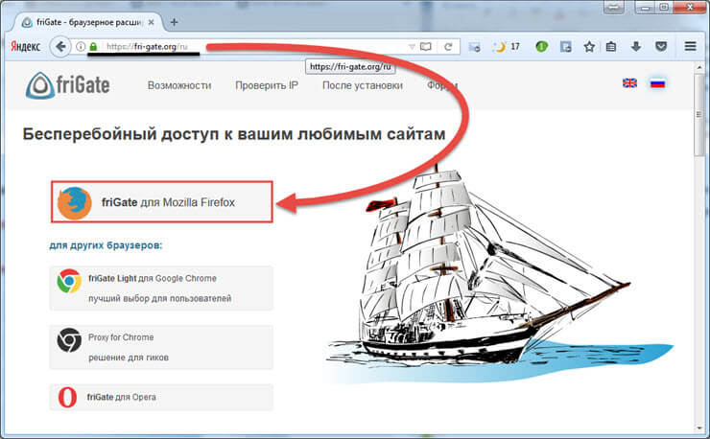This screenshot has height=439, width=710.
Task: Open the downloads arrow icon
Action: pos(636,46)
